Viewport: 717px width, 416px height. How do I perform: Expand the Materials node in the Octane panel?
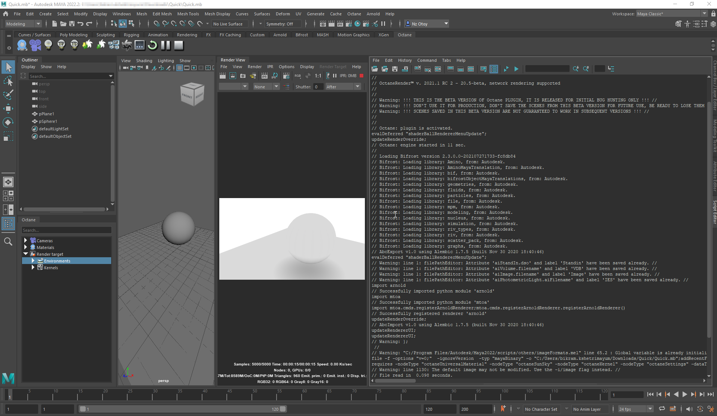[x=25, y=247]
